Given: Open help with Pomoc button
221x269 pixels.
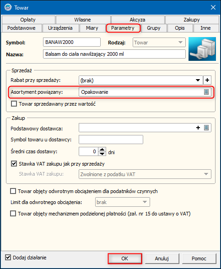Looking at the screenshot, I should [x=199, y=258].
